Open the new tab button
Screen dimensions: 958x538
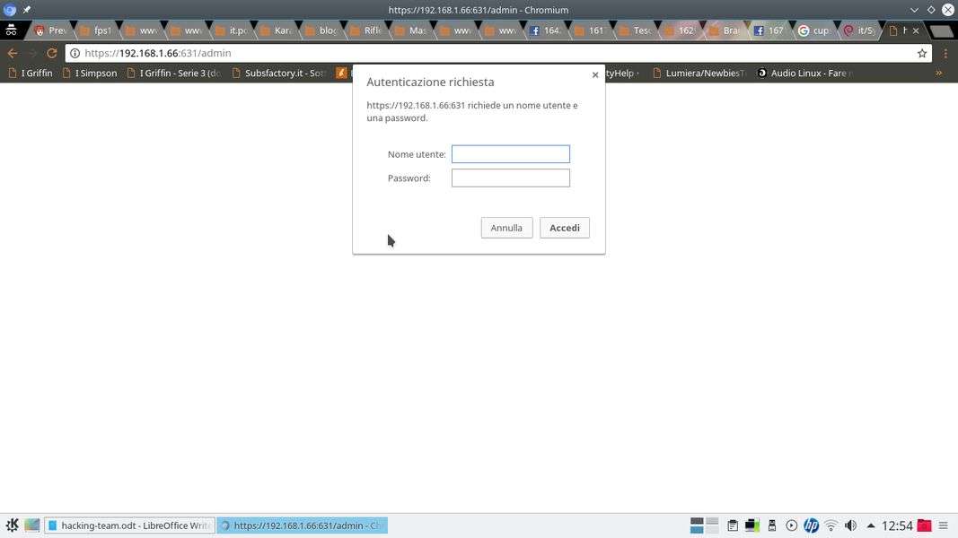click(x=941, y=30)
